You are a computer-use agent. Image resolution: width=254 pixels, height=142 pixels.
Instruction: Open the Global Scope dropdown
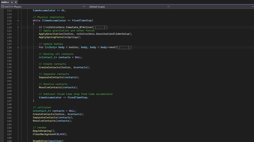[x=168, y=7]
